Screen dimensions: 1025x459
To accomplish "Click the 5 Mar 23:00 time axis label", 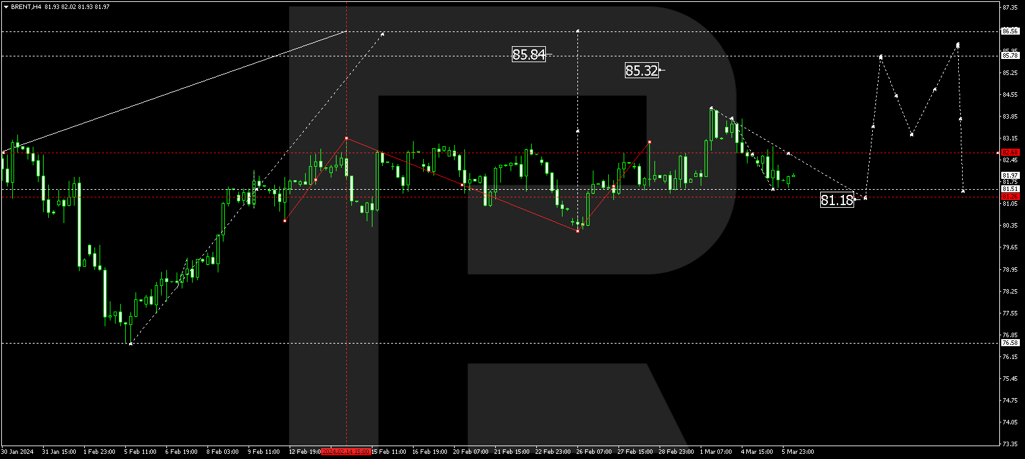I will tap(798, 452).
